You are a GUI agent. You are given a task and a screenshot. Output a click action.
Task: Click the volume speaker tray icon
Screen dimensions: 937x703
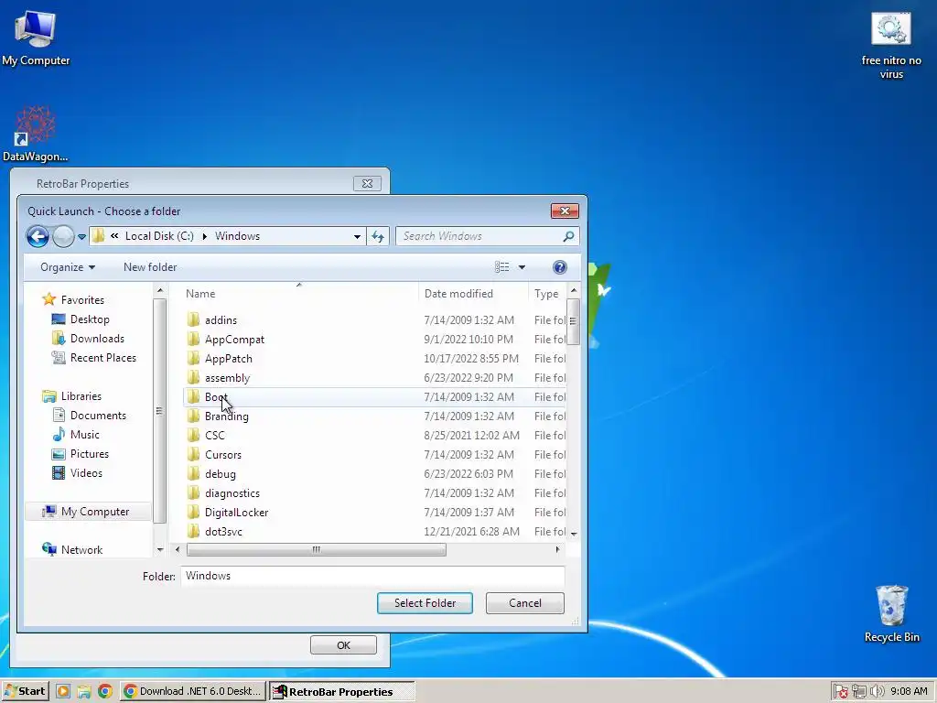coord(877,692)
